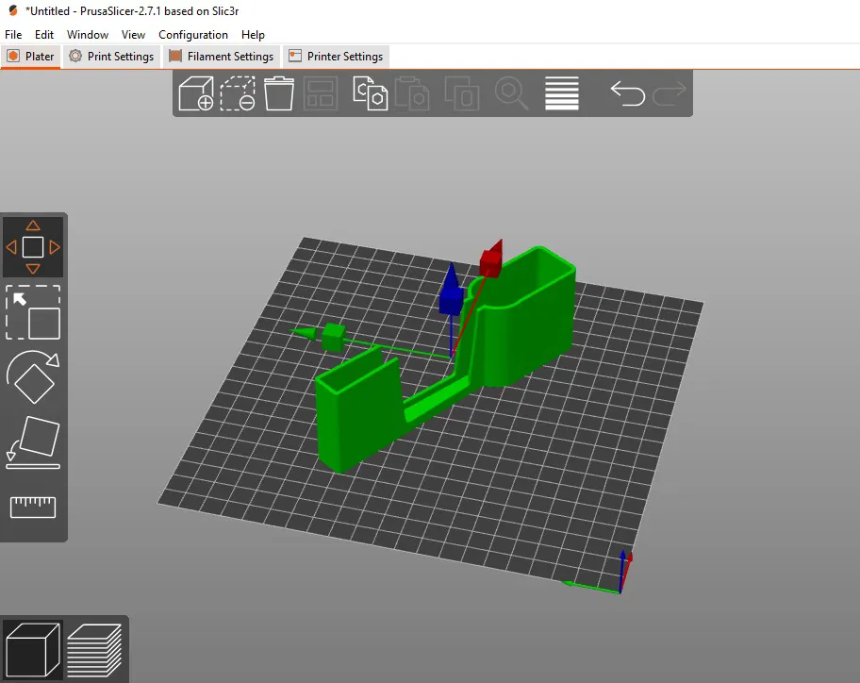Select the Scale tool

coord(33,312)
